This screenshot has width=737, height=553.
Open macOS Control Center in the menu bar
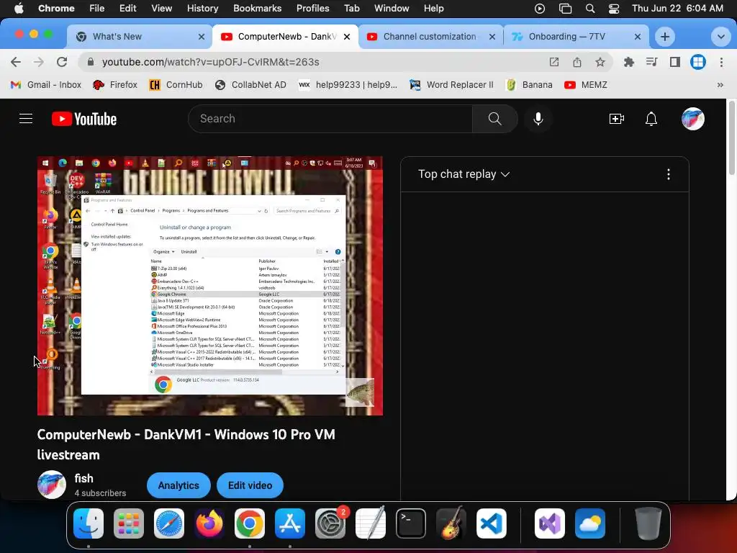[x=614, y=9]
